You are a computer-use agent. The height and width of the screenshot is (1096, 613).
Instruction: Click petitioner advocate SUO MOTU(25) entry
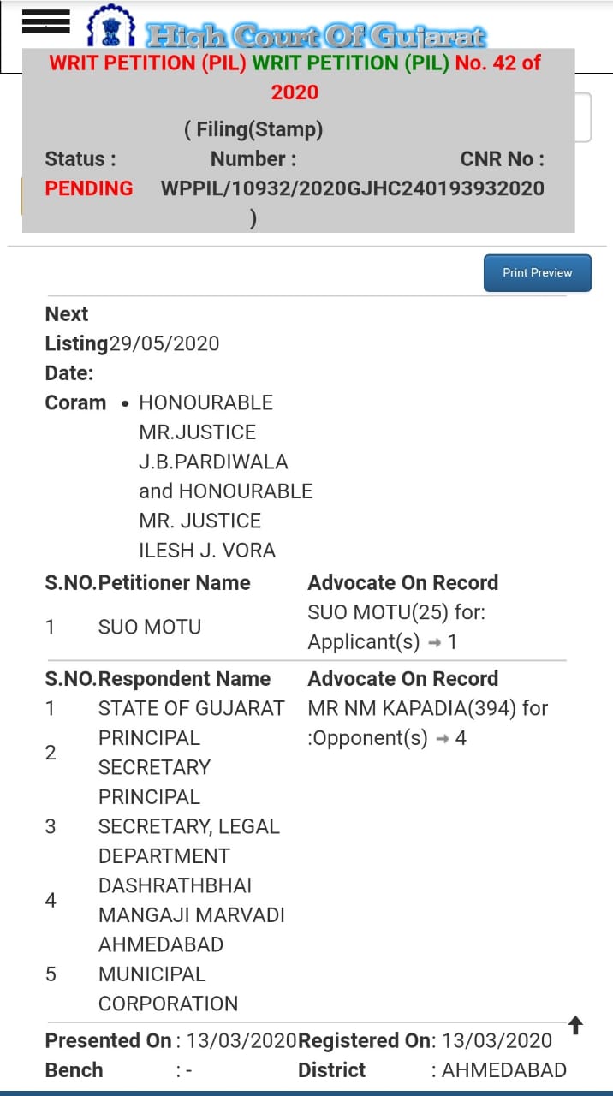400,613
